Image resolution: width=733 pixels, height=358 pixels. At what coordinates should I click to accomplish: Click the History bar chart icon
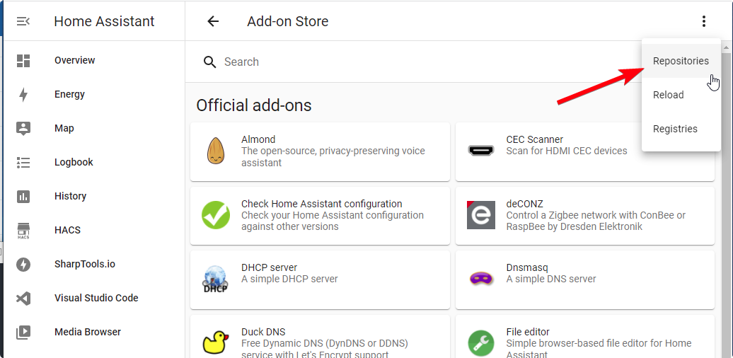click(x=23, y=196)
